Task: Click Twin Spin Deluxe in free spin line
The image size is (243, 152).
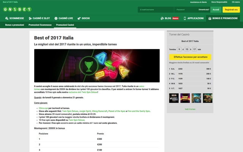Action: [77, 120]
